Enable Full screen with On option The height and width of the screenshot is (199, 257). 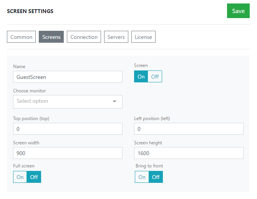(20, 177)
